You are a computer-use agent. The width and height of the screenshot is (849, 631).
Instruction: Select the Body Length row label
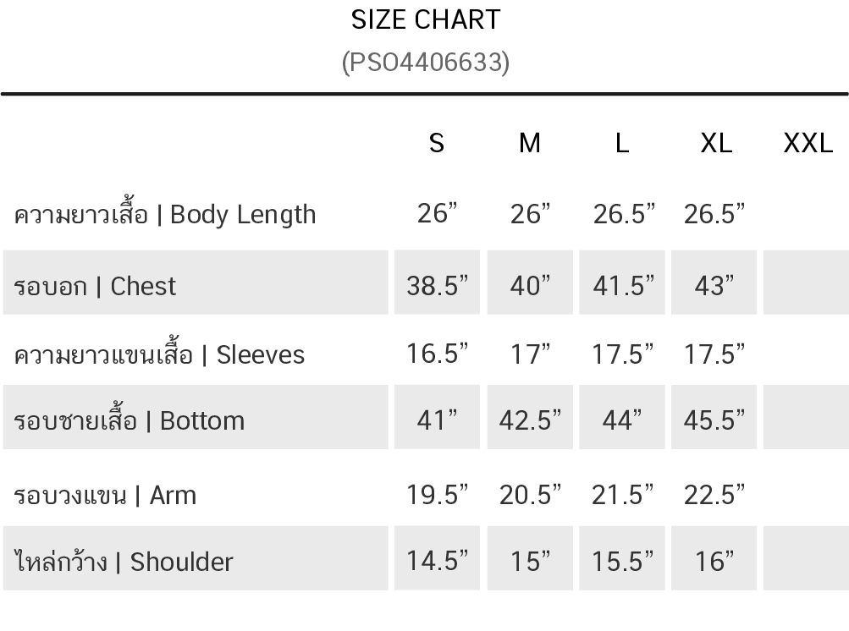[x=164, y=214]
